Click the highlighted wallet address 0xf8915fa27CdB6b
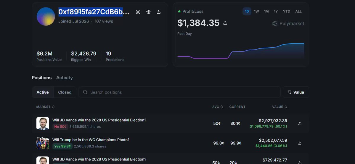 (x=91, y=12)
